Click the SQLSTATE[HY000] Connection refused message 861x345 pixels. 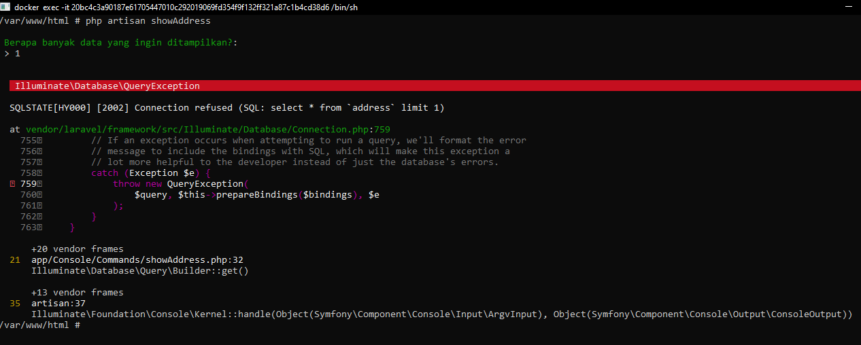click(x=227, y=108)
